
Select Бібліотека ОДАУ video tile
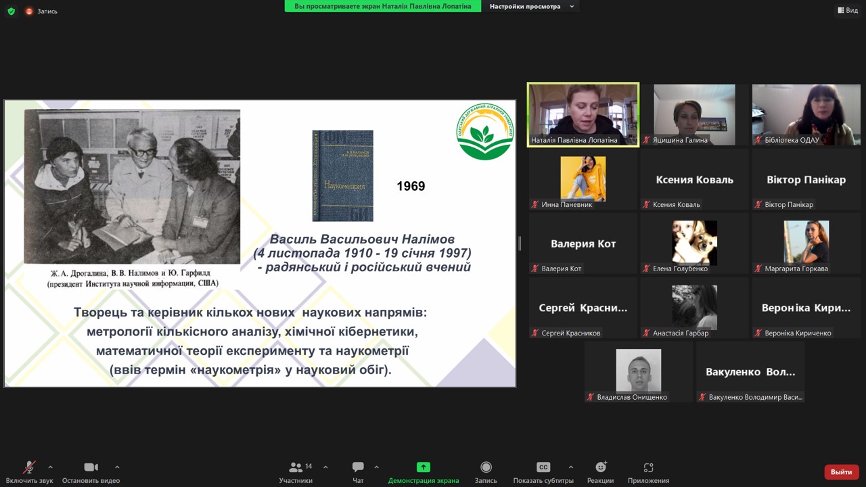pos(806,114)
